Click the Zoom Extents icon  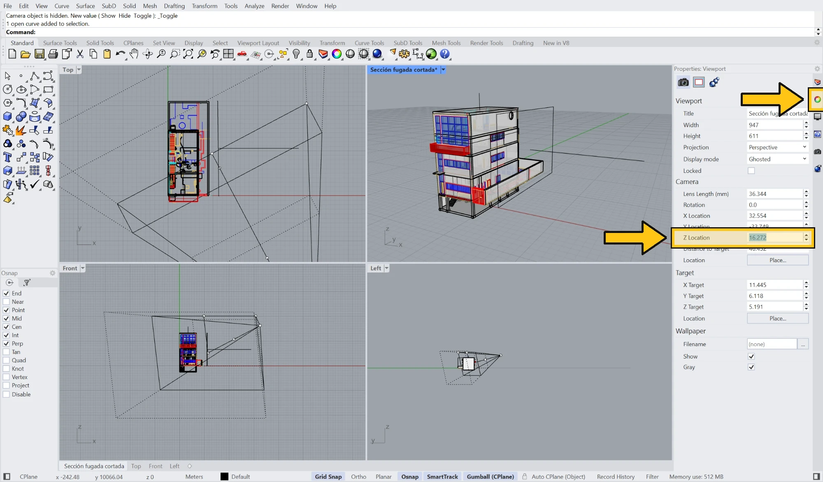pyautogui.click(x=188, y=54)
